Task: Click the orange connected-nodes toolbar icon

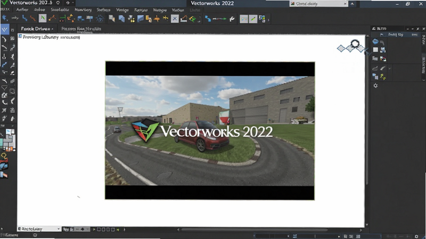Action: (x=52, y=19)
